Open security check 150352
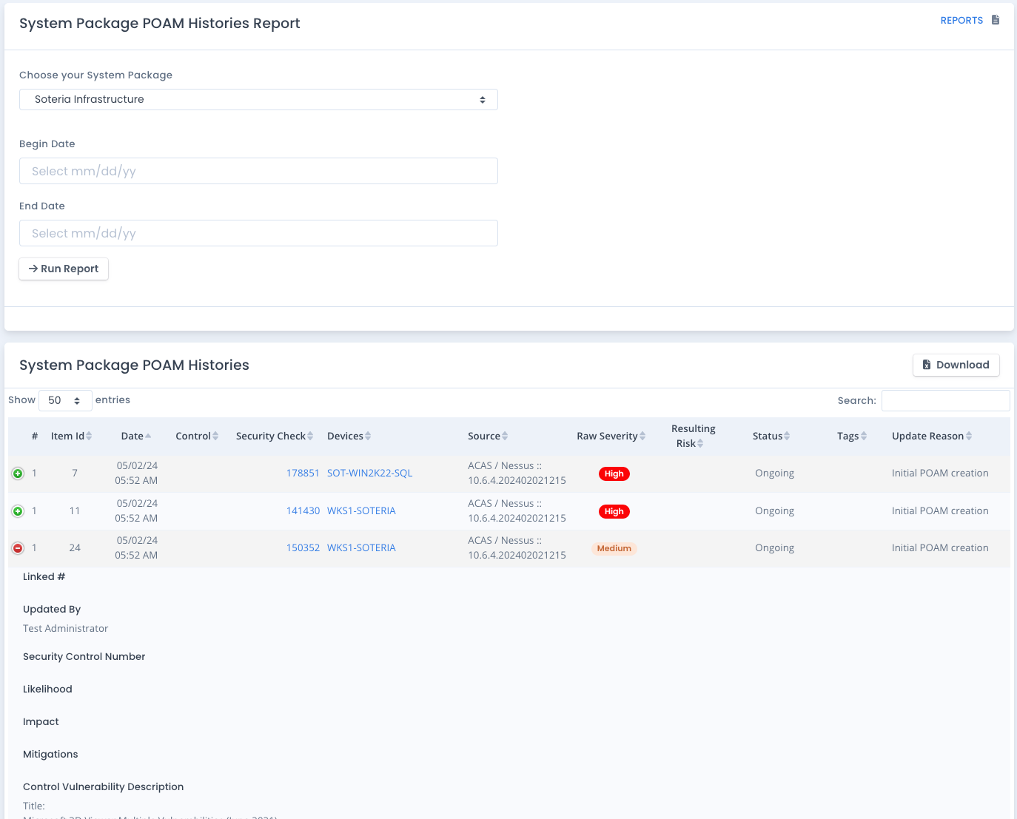Screen dimensions: 1017x819 [x=303, y=548]
